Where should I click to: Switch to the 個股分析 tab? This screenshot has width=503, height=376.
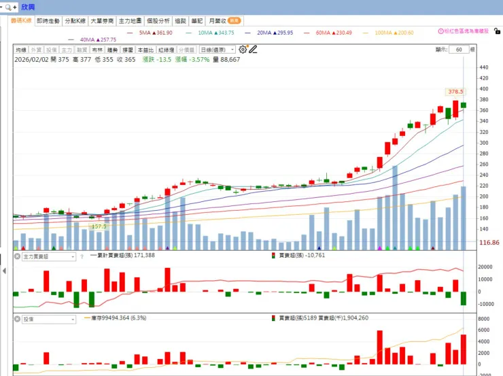point(158,21)
